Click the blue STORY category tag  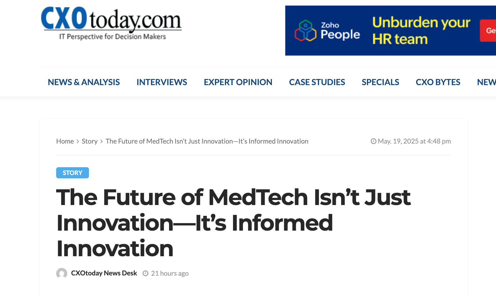tap(73, 173)
